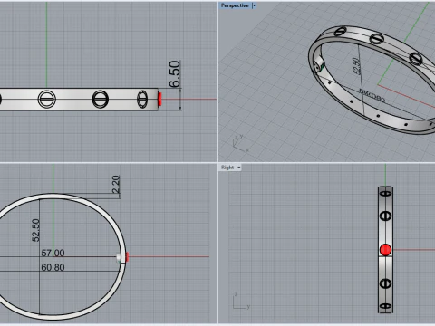The height and width of the screenshot is (326, 435).
Task: Expand the Right viewport dropdown arrow
Action: [239, 168]
